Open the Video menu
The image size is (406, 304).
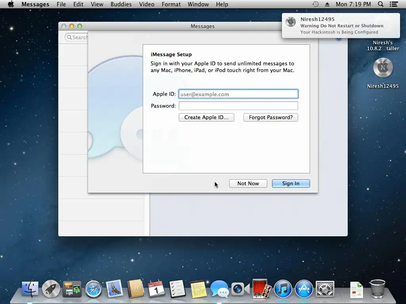tap(147, 4)
